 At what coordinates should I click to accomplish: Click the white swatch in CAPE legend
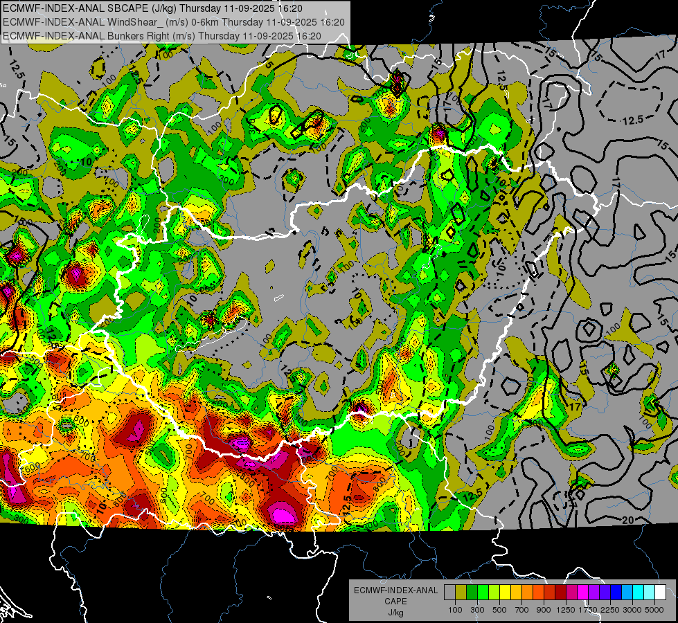[661, 592]
